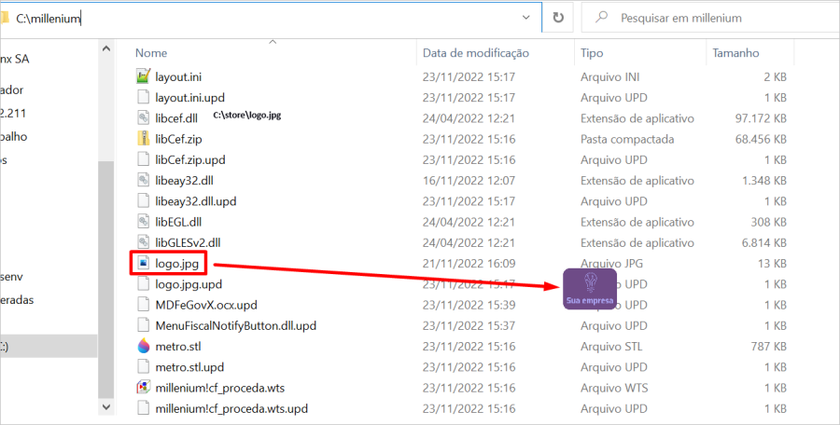The height and width of the screenshot is (425, 840).
Task: Select the MDFeGovX.ocx.upd file name
Action: [205, 305]
